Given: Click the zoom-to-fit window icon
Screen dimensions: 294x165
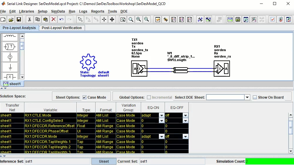Looking at the screenshot, I should pyautogui.click(x=123, y=19).
